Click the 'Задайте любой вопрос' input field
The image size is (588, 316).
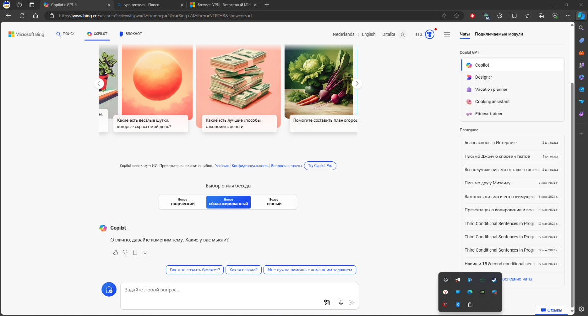pyautogui.click(x=220, y=290)
